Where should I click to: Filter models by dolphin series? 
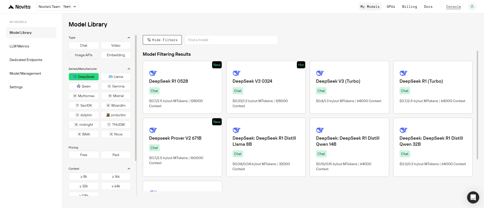coord(84,115)
